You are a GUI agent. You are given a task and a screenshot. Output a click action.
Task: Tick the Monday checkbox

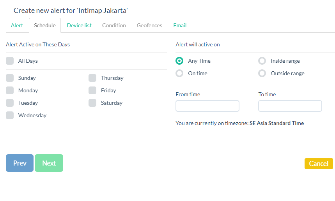pos(10,90)
